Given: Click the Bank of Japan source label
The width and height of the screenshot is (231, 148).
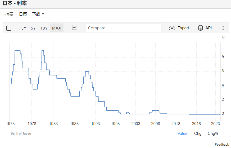Looking at the screenshot, I should [21, 133].
